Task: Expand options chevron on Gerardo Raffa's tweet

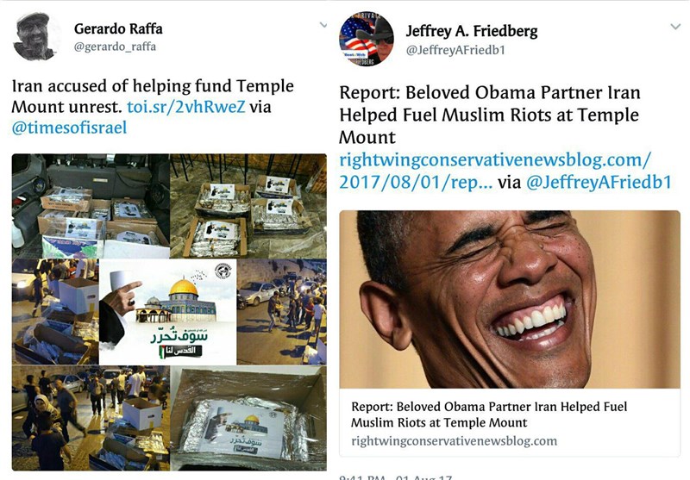Action: 323,25
